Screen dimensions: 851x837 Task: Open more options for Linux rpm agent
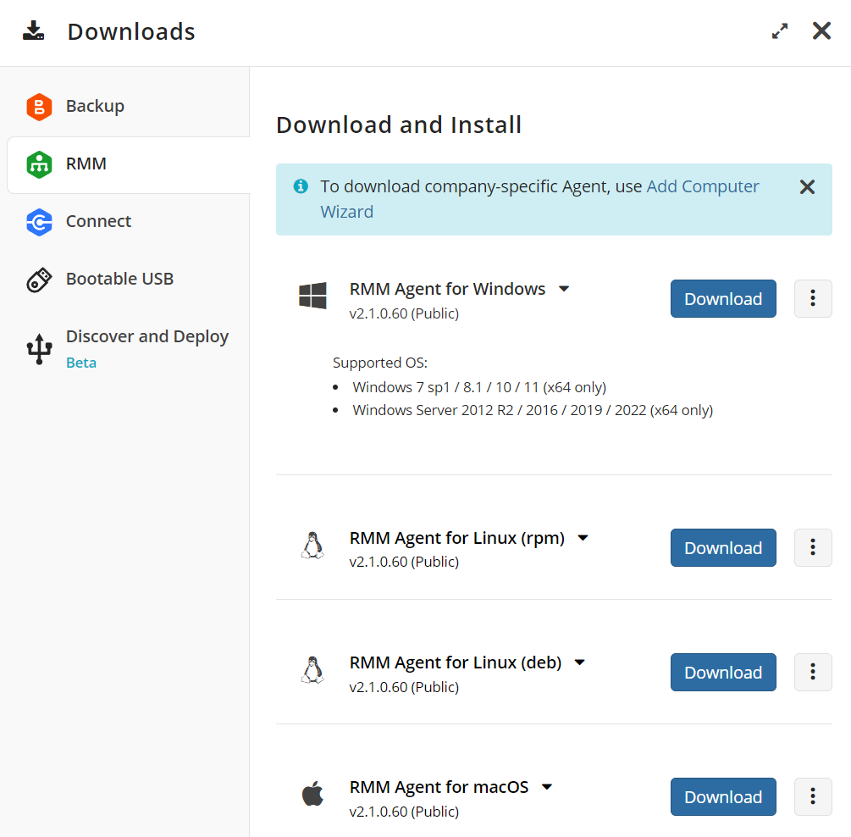[x=812, y=547]
